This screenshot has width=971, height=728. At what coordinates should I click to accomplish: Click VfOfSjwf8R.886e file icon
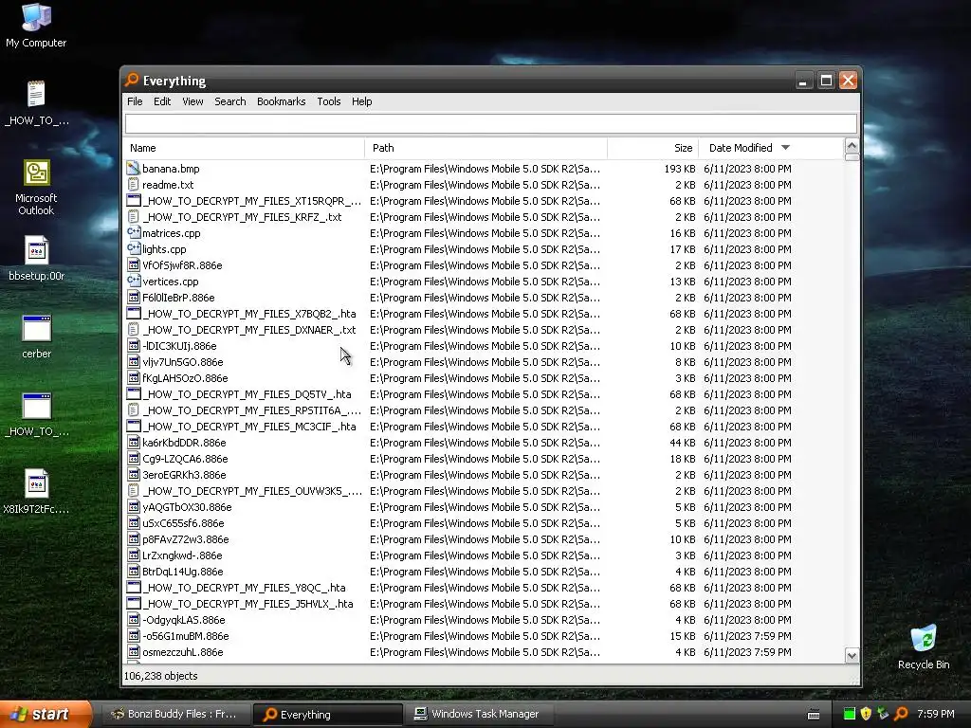tap(133, 265)
